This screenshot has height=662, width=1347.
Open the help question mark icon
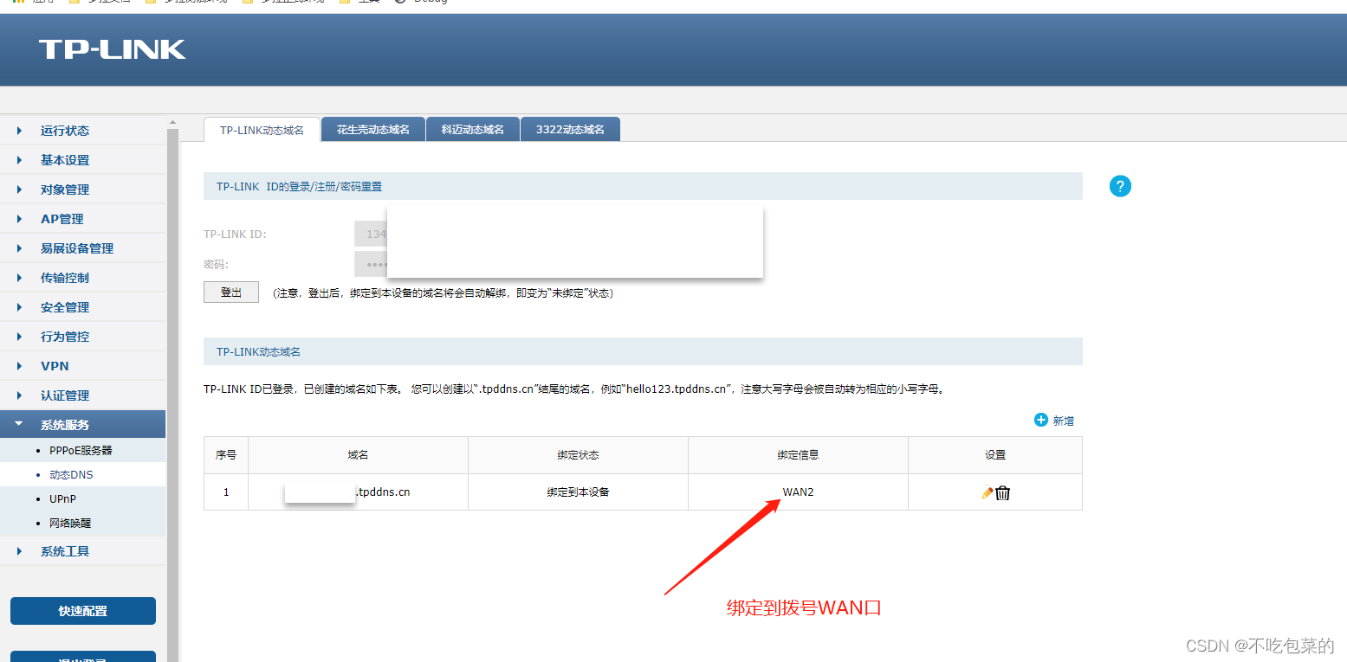click(1120, 186)
